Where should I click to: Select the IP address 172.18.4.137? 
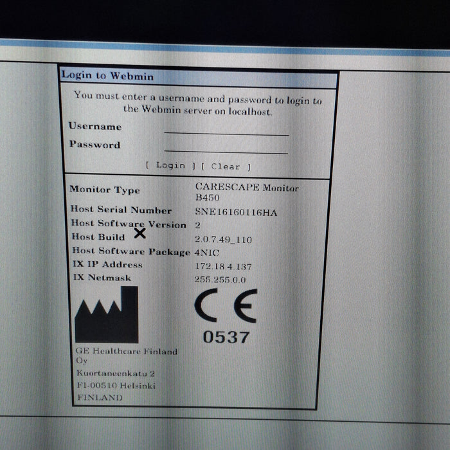223,266
